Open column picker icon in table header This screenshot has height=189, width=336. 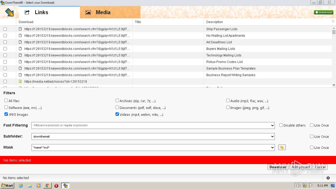[x=333, y=22]
